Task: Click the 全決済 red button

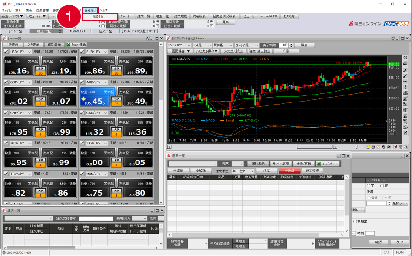Action: point(289,171)
